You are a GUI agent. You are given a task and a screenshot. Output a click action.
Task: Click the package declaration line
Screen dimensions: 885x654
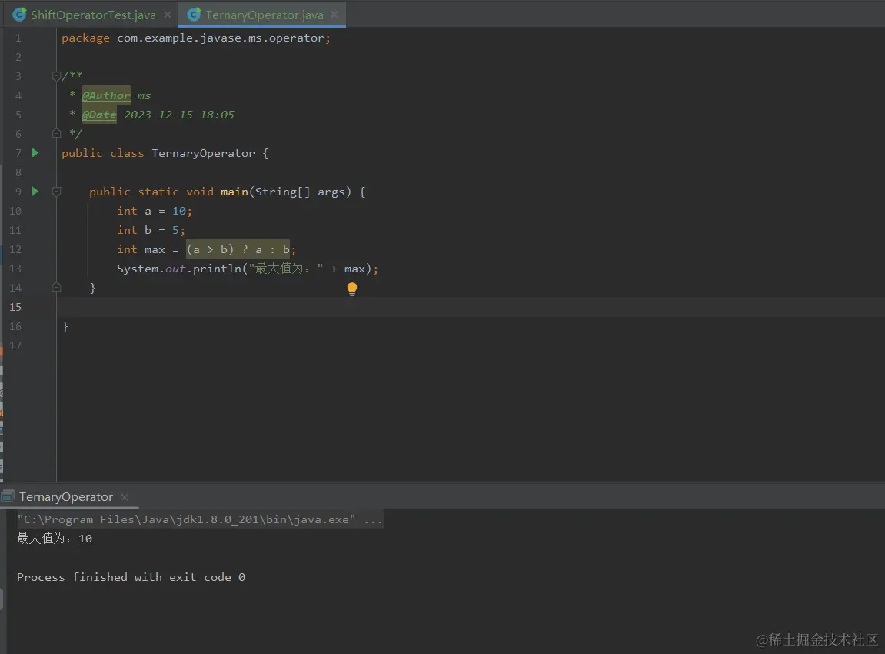(196, 38)
